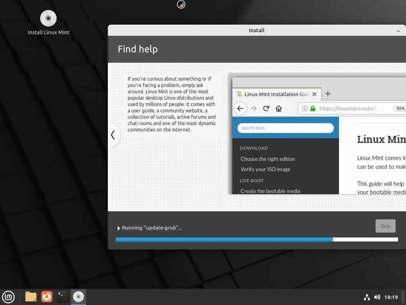Click the Search docs field

point(285,128)
